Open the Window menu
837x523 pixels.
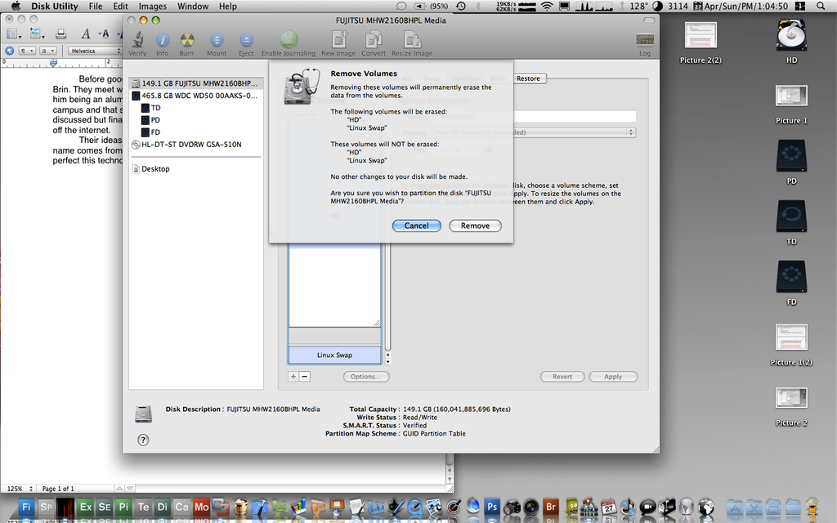(192, 6)
